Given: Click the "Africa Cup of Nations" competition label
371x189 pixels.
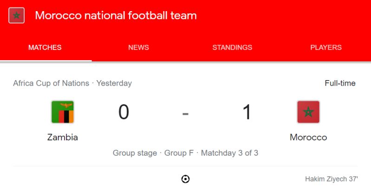Looking at the screenshot, I should (x=51, y=83).
